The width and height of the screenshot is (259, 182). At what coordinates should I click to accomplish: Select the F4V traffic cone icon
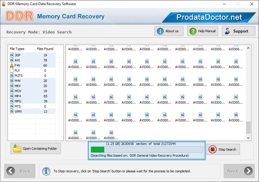click(12, 65)
